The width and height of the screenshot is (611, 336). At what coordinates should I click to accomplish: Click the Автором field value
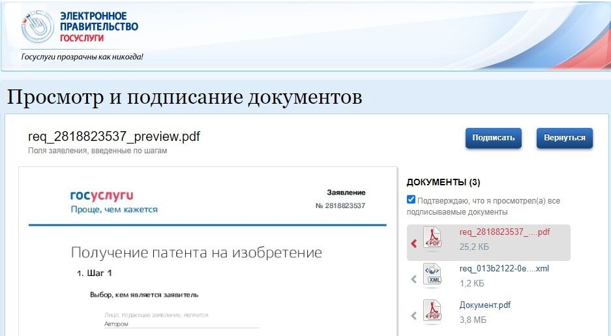116,324
